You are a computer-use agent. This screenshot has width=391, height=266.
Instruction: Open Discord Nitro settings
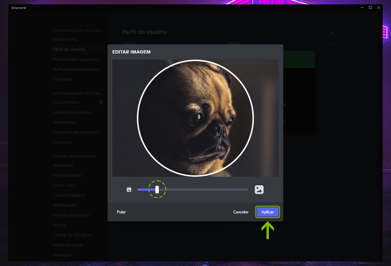[x=66, y=102]
